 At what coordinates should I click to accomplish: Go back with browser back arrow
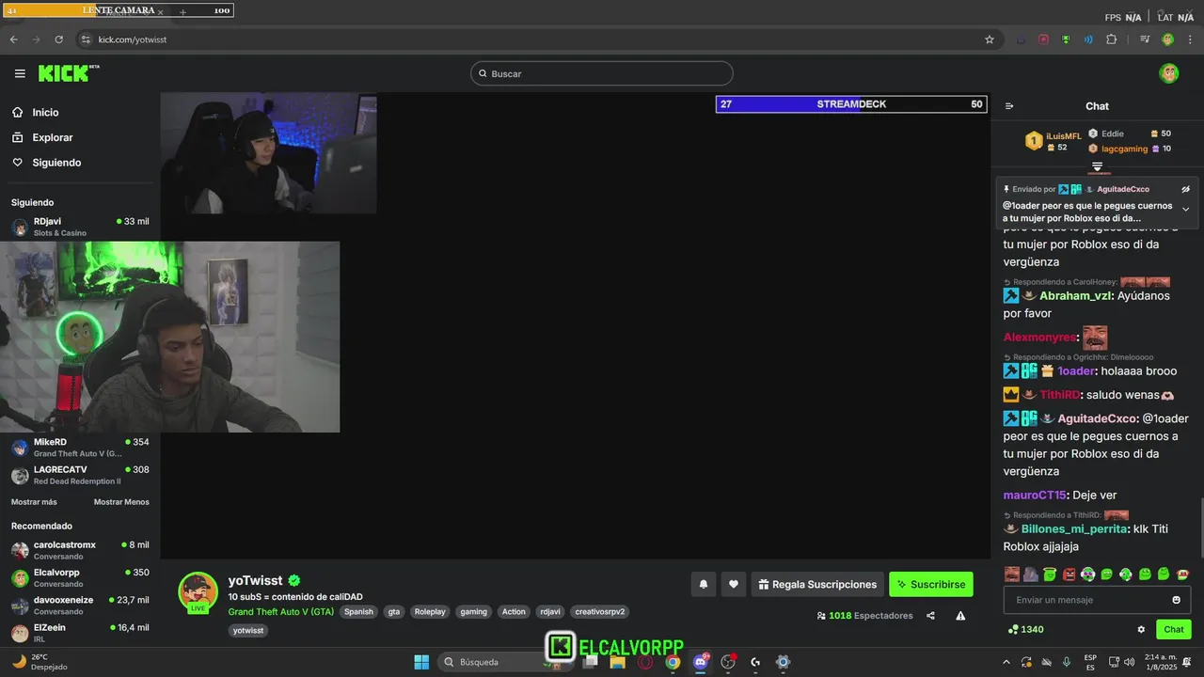[13, 39]
